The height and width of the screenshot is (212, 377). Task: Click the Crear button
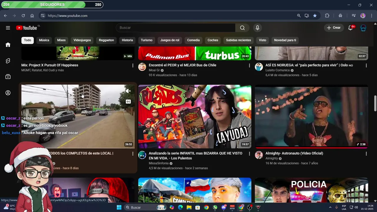pyautogui.click(x=334, y=28)
